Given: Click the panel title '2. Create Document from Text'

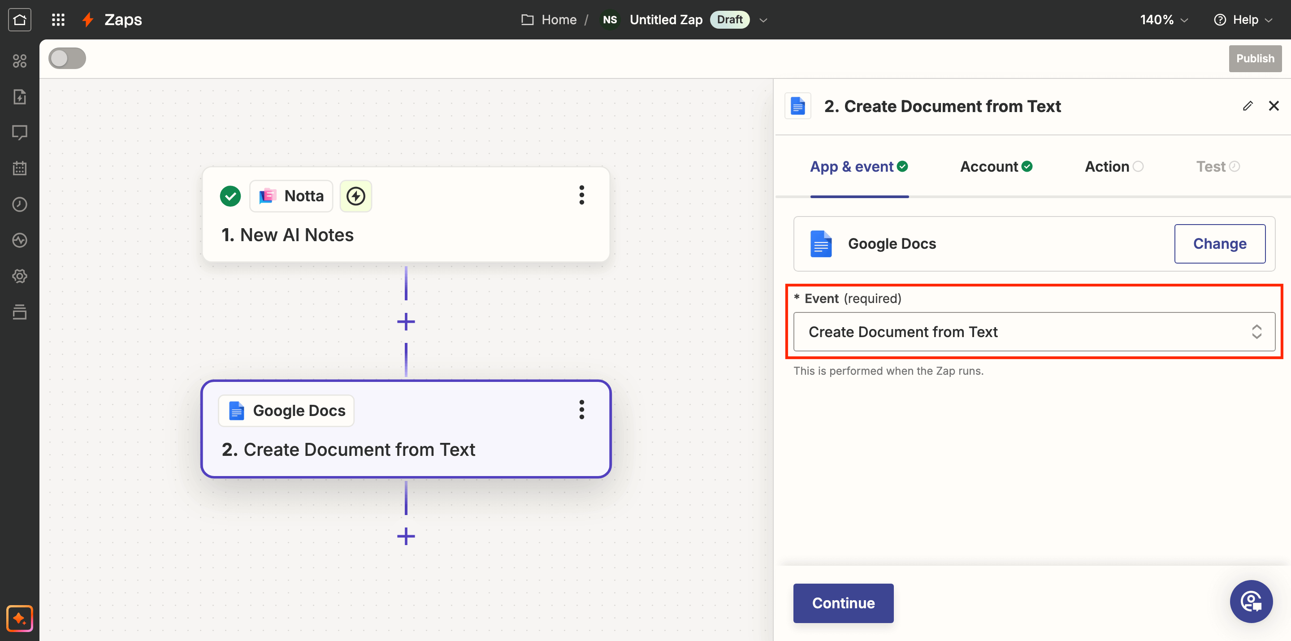Looking at the screenshot, I should 943,106.
